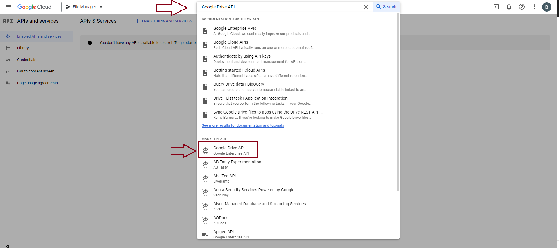Open Drive - List task Application Integration result
This screenshot has width=559, height=248.
[x=297, y=100]
